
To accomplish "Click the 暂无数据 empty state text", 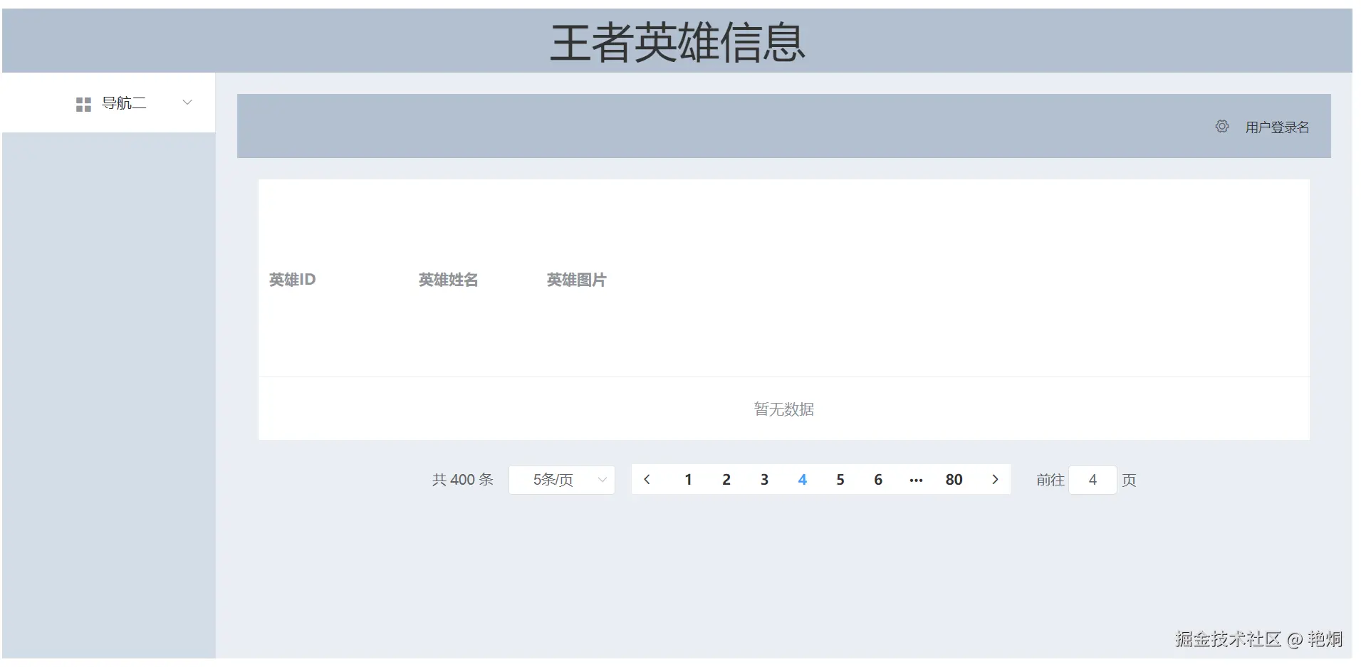I will (x=783, y=409).
